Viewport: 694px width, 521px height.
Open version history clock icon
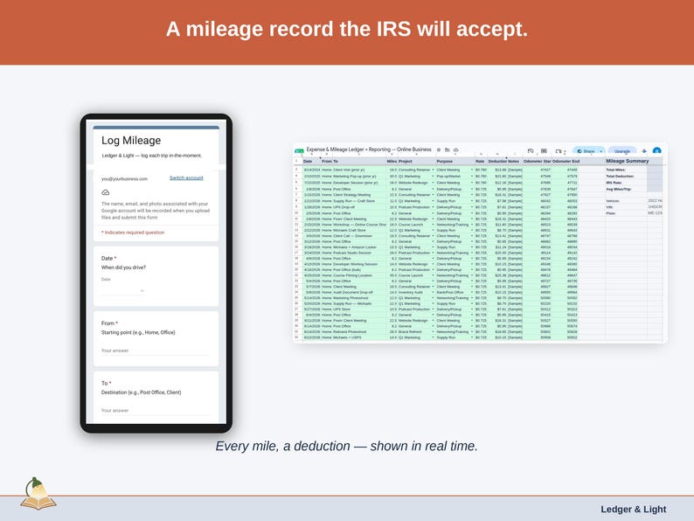(x=531, y=151)
